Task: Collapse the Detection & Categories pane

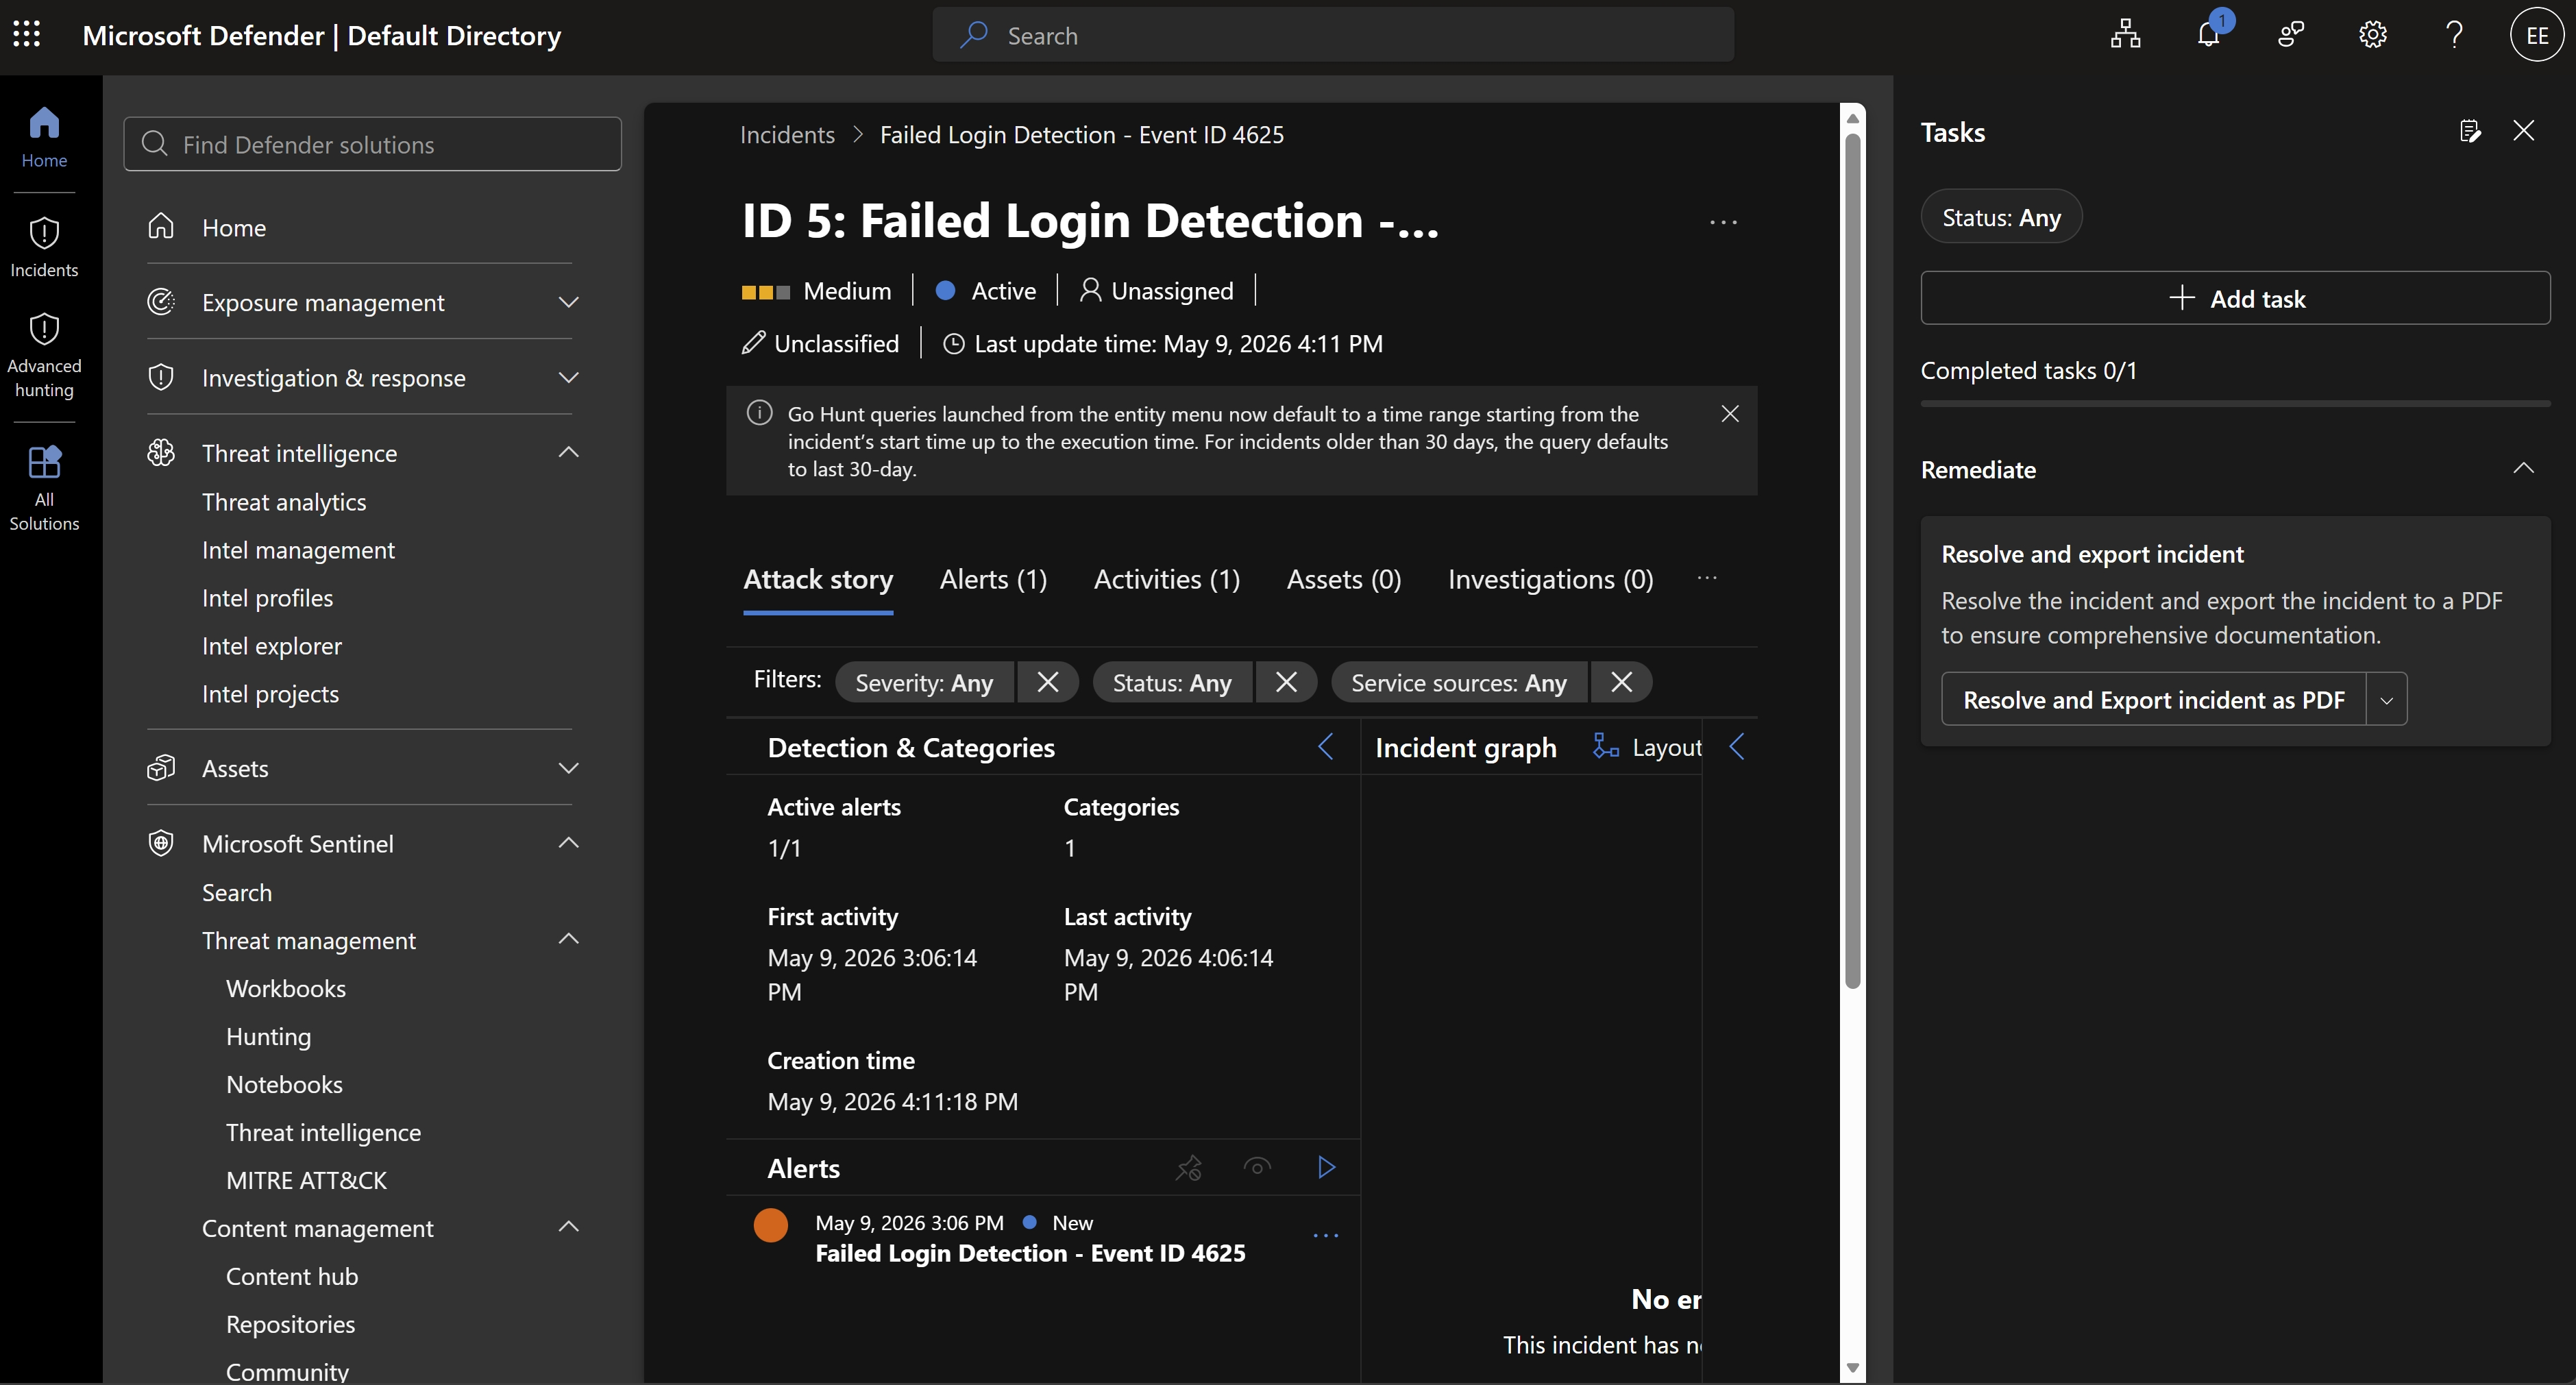Action: [1325, 747]
